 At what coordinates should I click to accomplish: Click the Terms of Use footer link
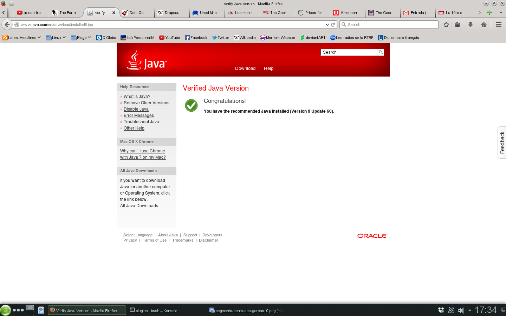(155, 241)
